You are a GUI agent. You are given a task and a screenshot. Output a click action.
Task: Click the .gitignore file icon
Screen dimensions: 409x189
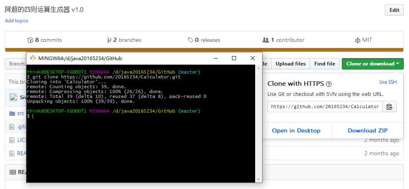12,127
